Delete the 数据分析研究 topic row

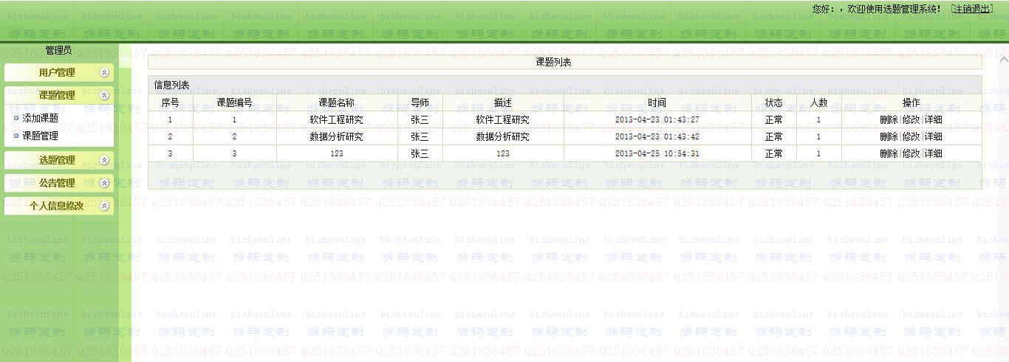tap(889, 136)
